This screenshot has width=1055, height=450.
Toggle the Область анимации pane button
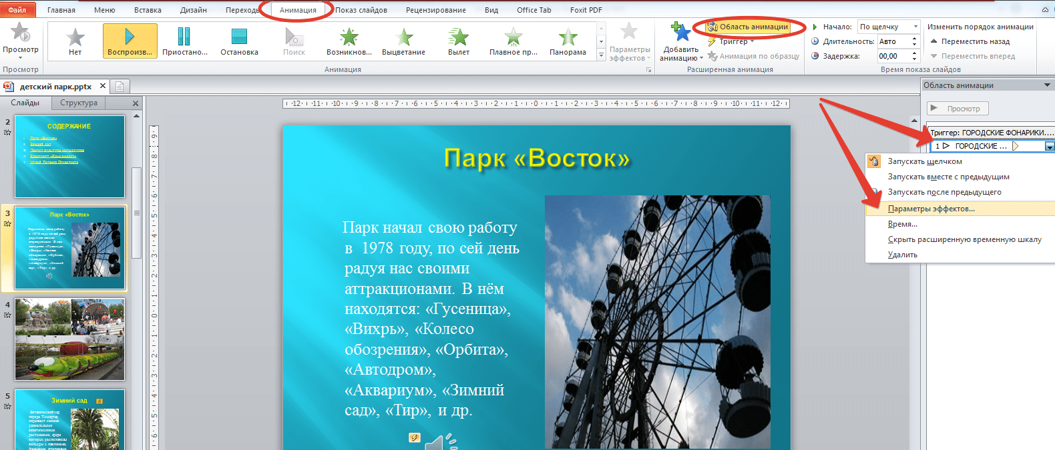click(x=748, y=27)
